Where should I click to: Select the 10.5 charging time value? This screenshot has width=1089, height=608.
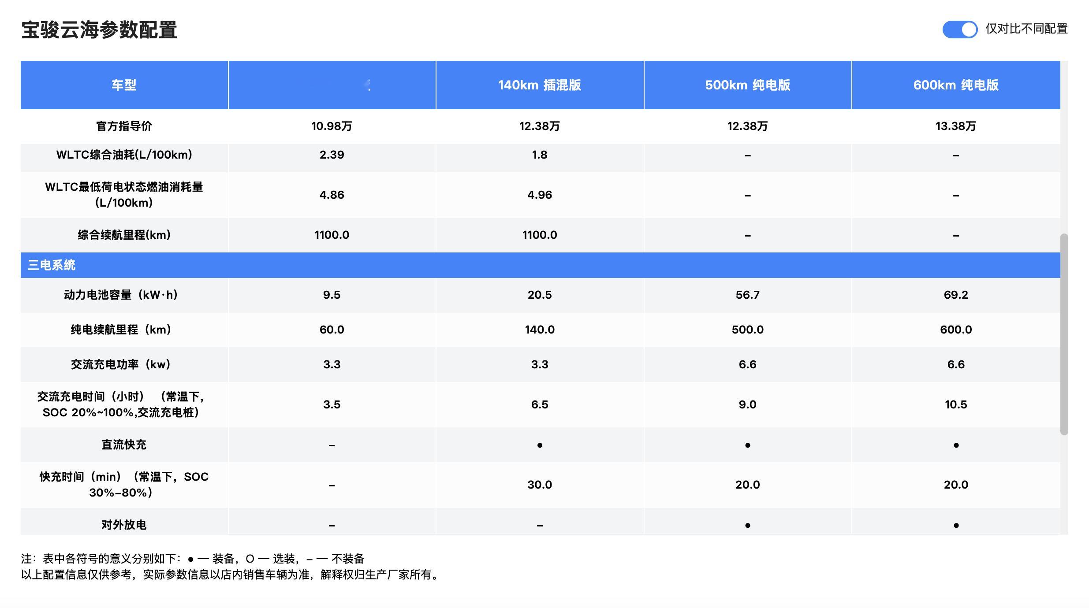pyautogui.click(x=956, y=405)
